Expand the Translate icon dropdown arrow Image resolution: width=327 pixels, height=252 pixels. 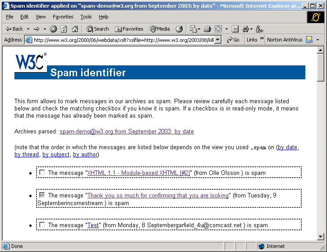pyautogui.click(x=252, y=29)
